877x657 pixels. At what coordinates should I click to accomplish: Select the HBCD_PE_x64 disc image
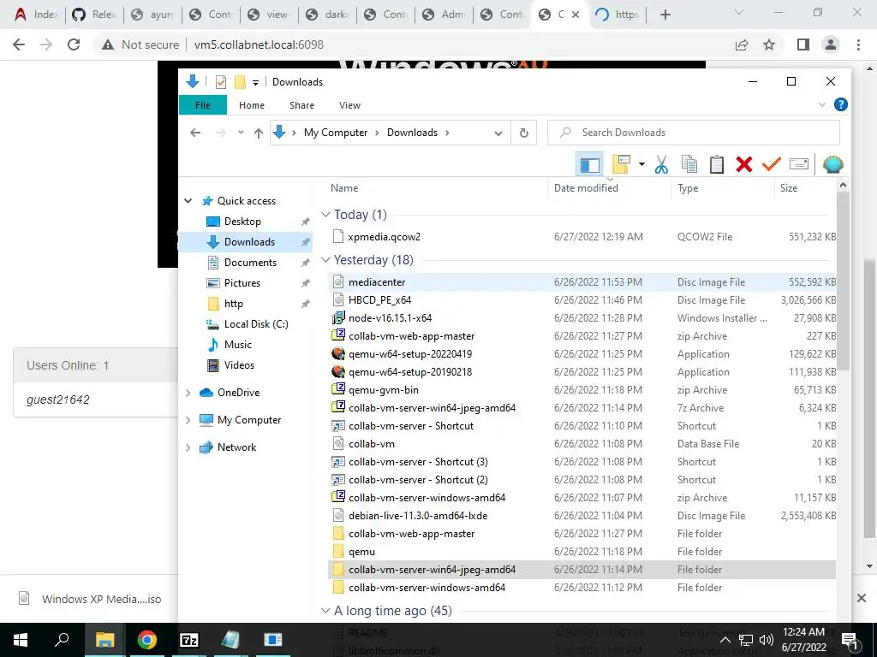tap(379, 300)
